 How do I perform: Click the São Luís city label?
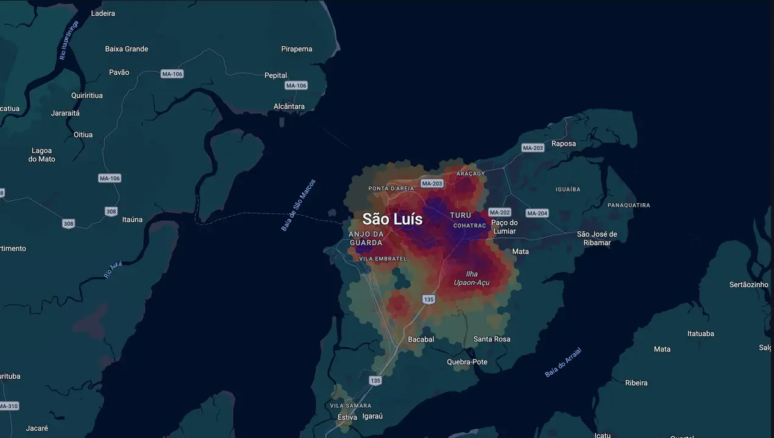coord(392,219)
